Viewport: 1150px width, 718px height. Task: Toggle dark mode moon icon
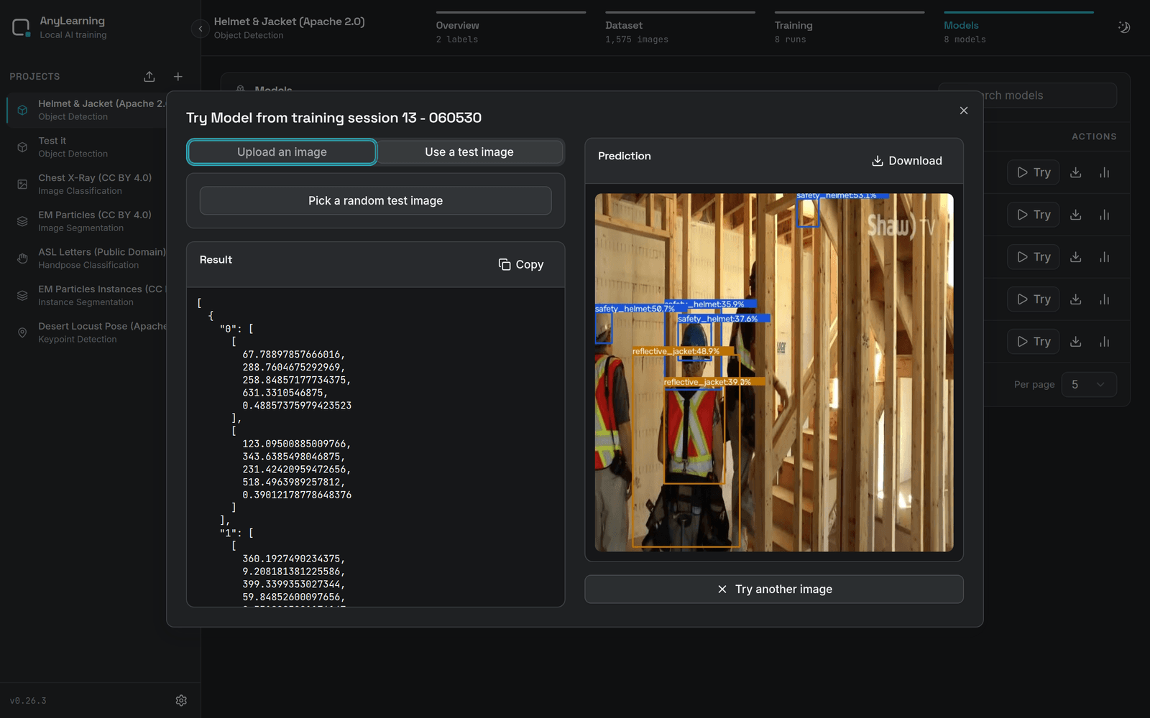coord(1124,27)
